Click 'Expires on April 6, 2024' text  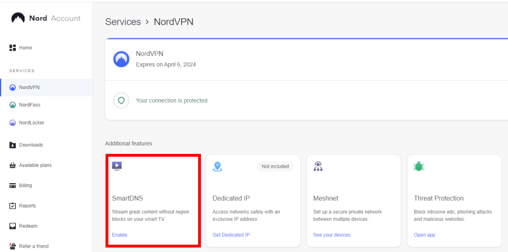166,65
